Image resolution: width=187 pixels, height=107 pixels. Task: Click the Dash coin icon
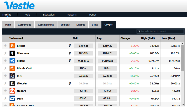(12, 98)
